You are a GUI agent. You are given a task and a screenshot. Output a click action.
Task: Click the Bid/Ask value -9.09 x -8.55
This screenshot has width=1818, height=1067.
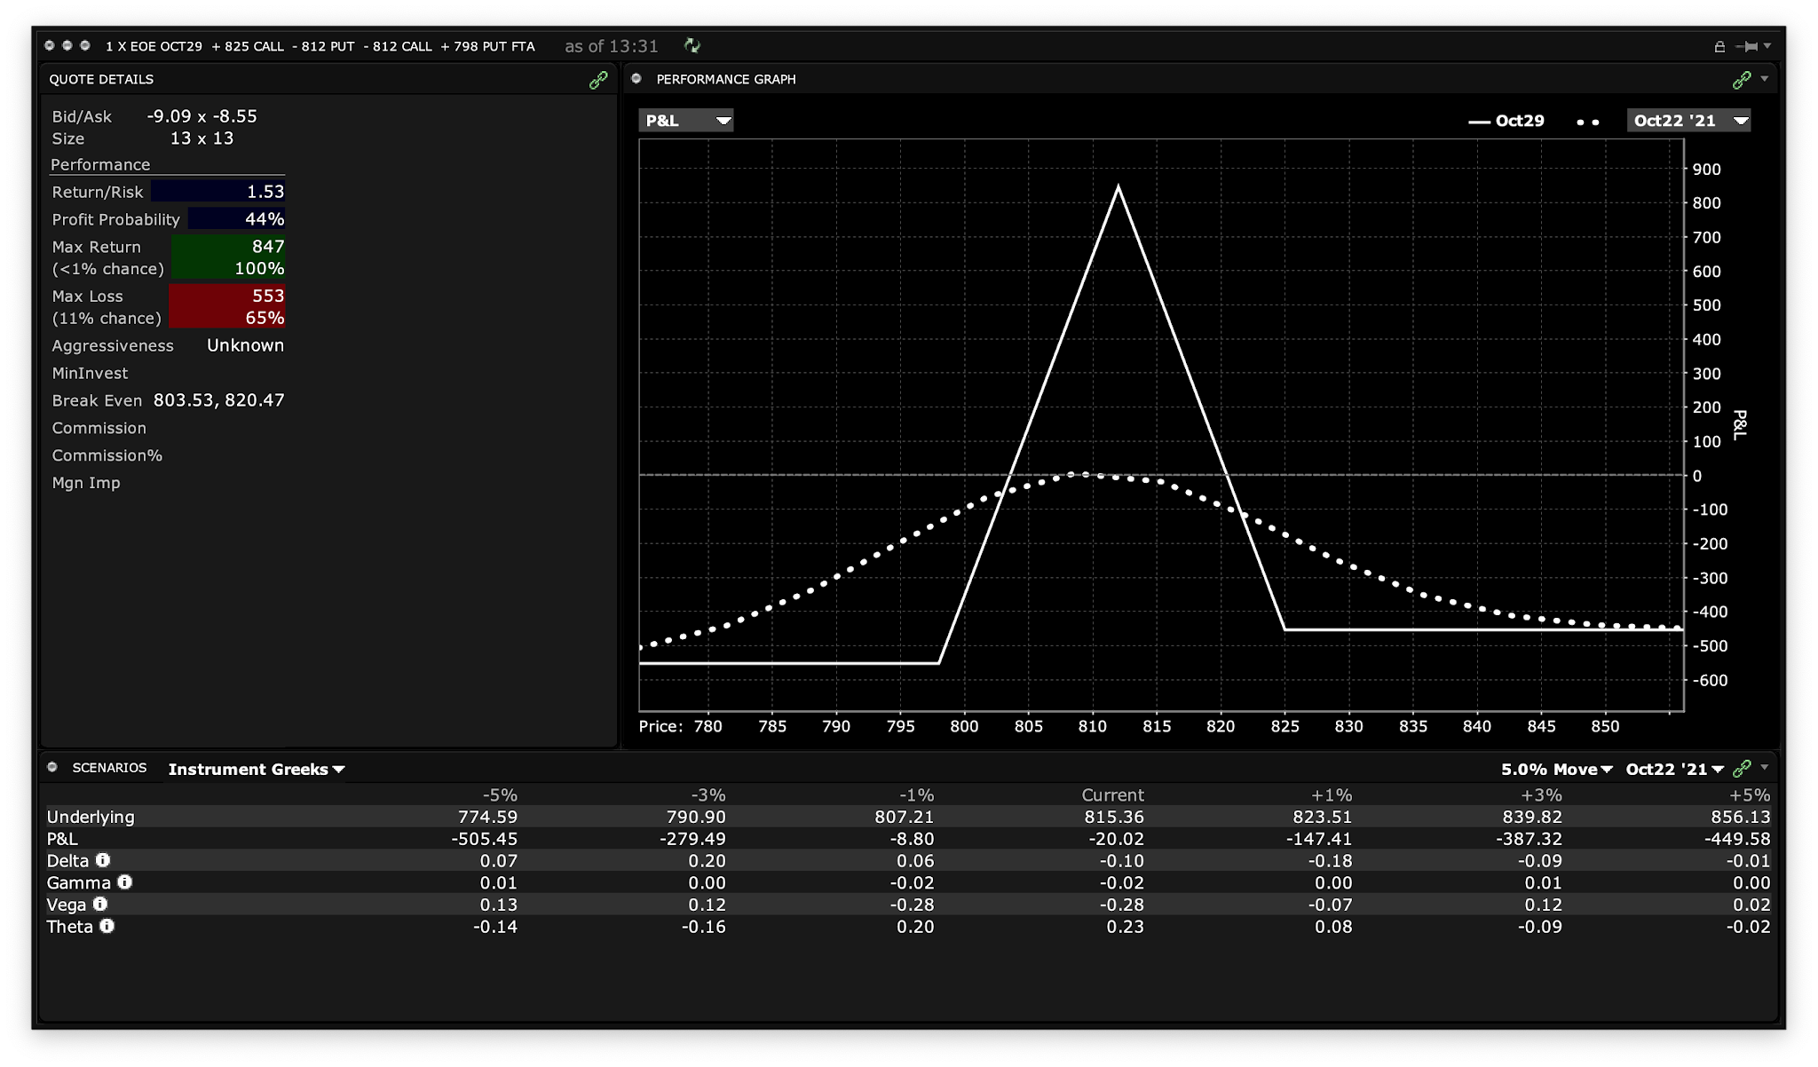202,116
